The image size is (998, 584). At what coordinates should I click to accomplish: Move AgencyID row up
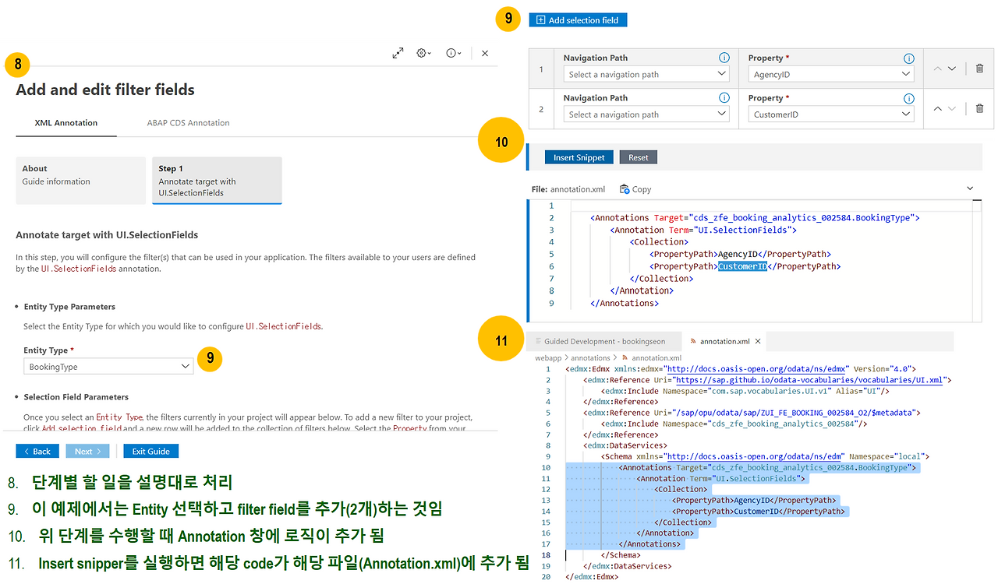pos(938,69)
